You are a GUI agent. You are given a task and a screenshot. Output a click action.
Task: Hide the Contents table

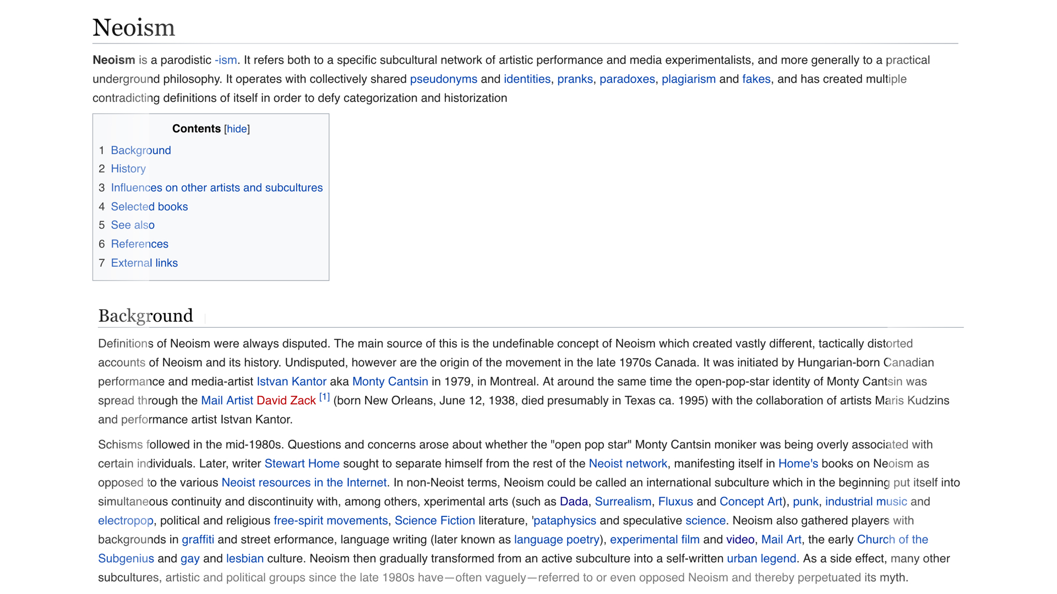tap(237, 129)
